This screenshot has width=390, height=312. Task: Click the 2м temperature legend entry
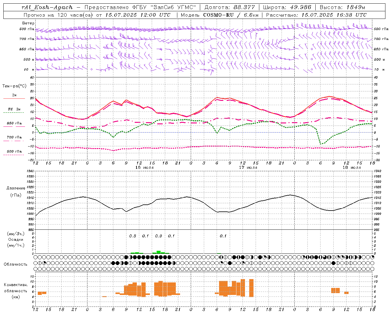(x=14, y=95)
